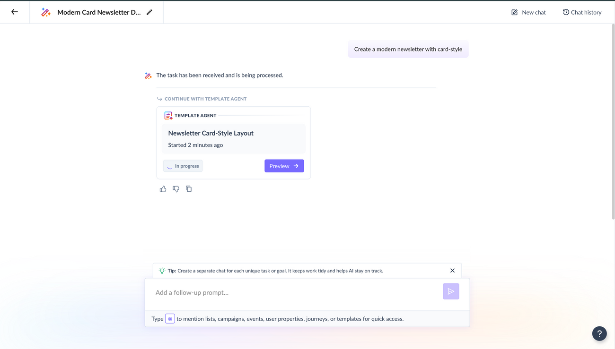Click the thumbs down feedback icon
Screen dimensions: 615x349
click(176, 189)
